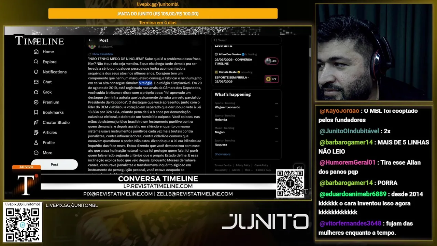Select Notifications menu label
This screenshot has width=437, height=246.
pyautogui.click(x=55, y=72)
